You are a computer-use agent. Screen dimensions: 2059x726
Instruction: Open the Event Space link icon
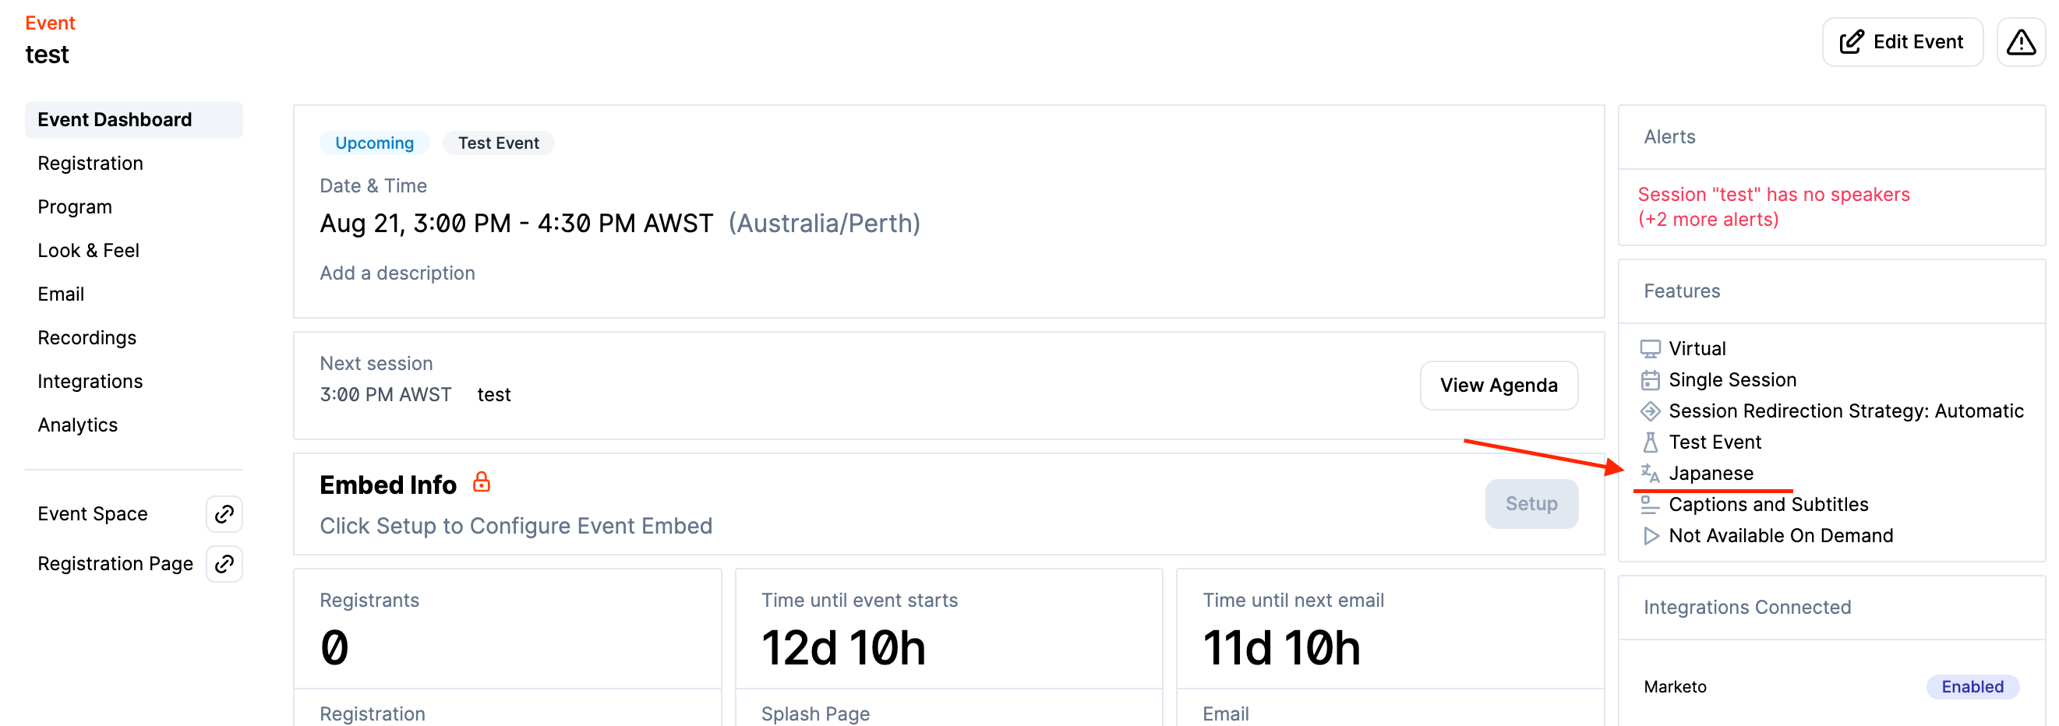[x=224, y=513]
